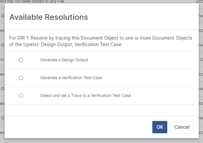Select the Generate a Verification Test Case radio
Image resolution: width=203 pixels, height=143 pixels.
coord(21,78)
